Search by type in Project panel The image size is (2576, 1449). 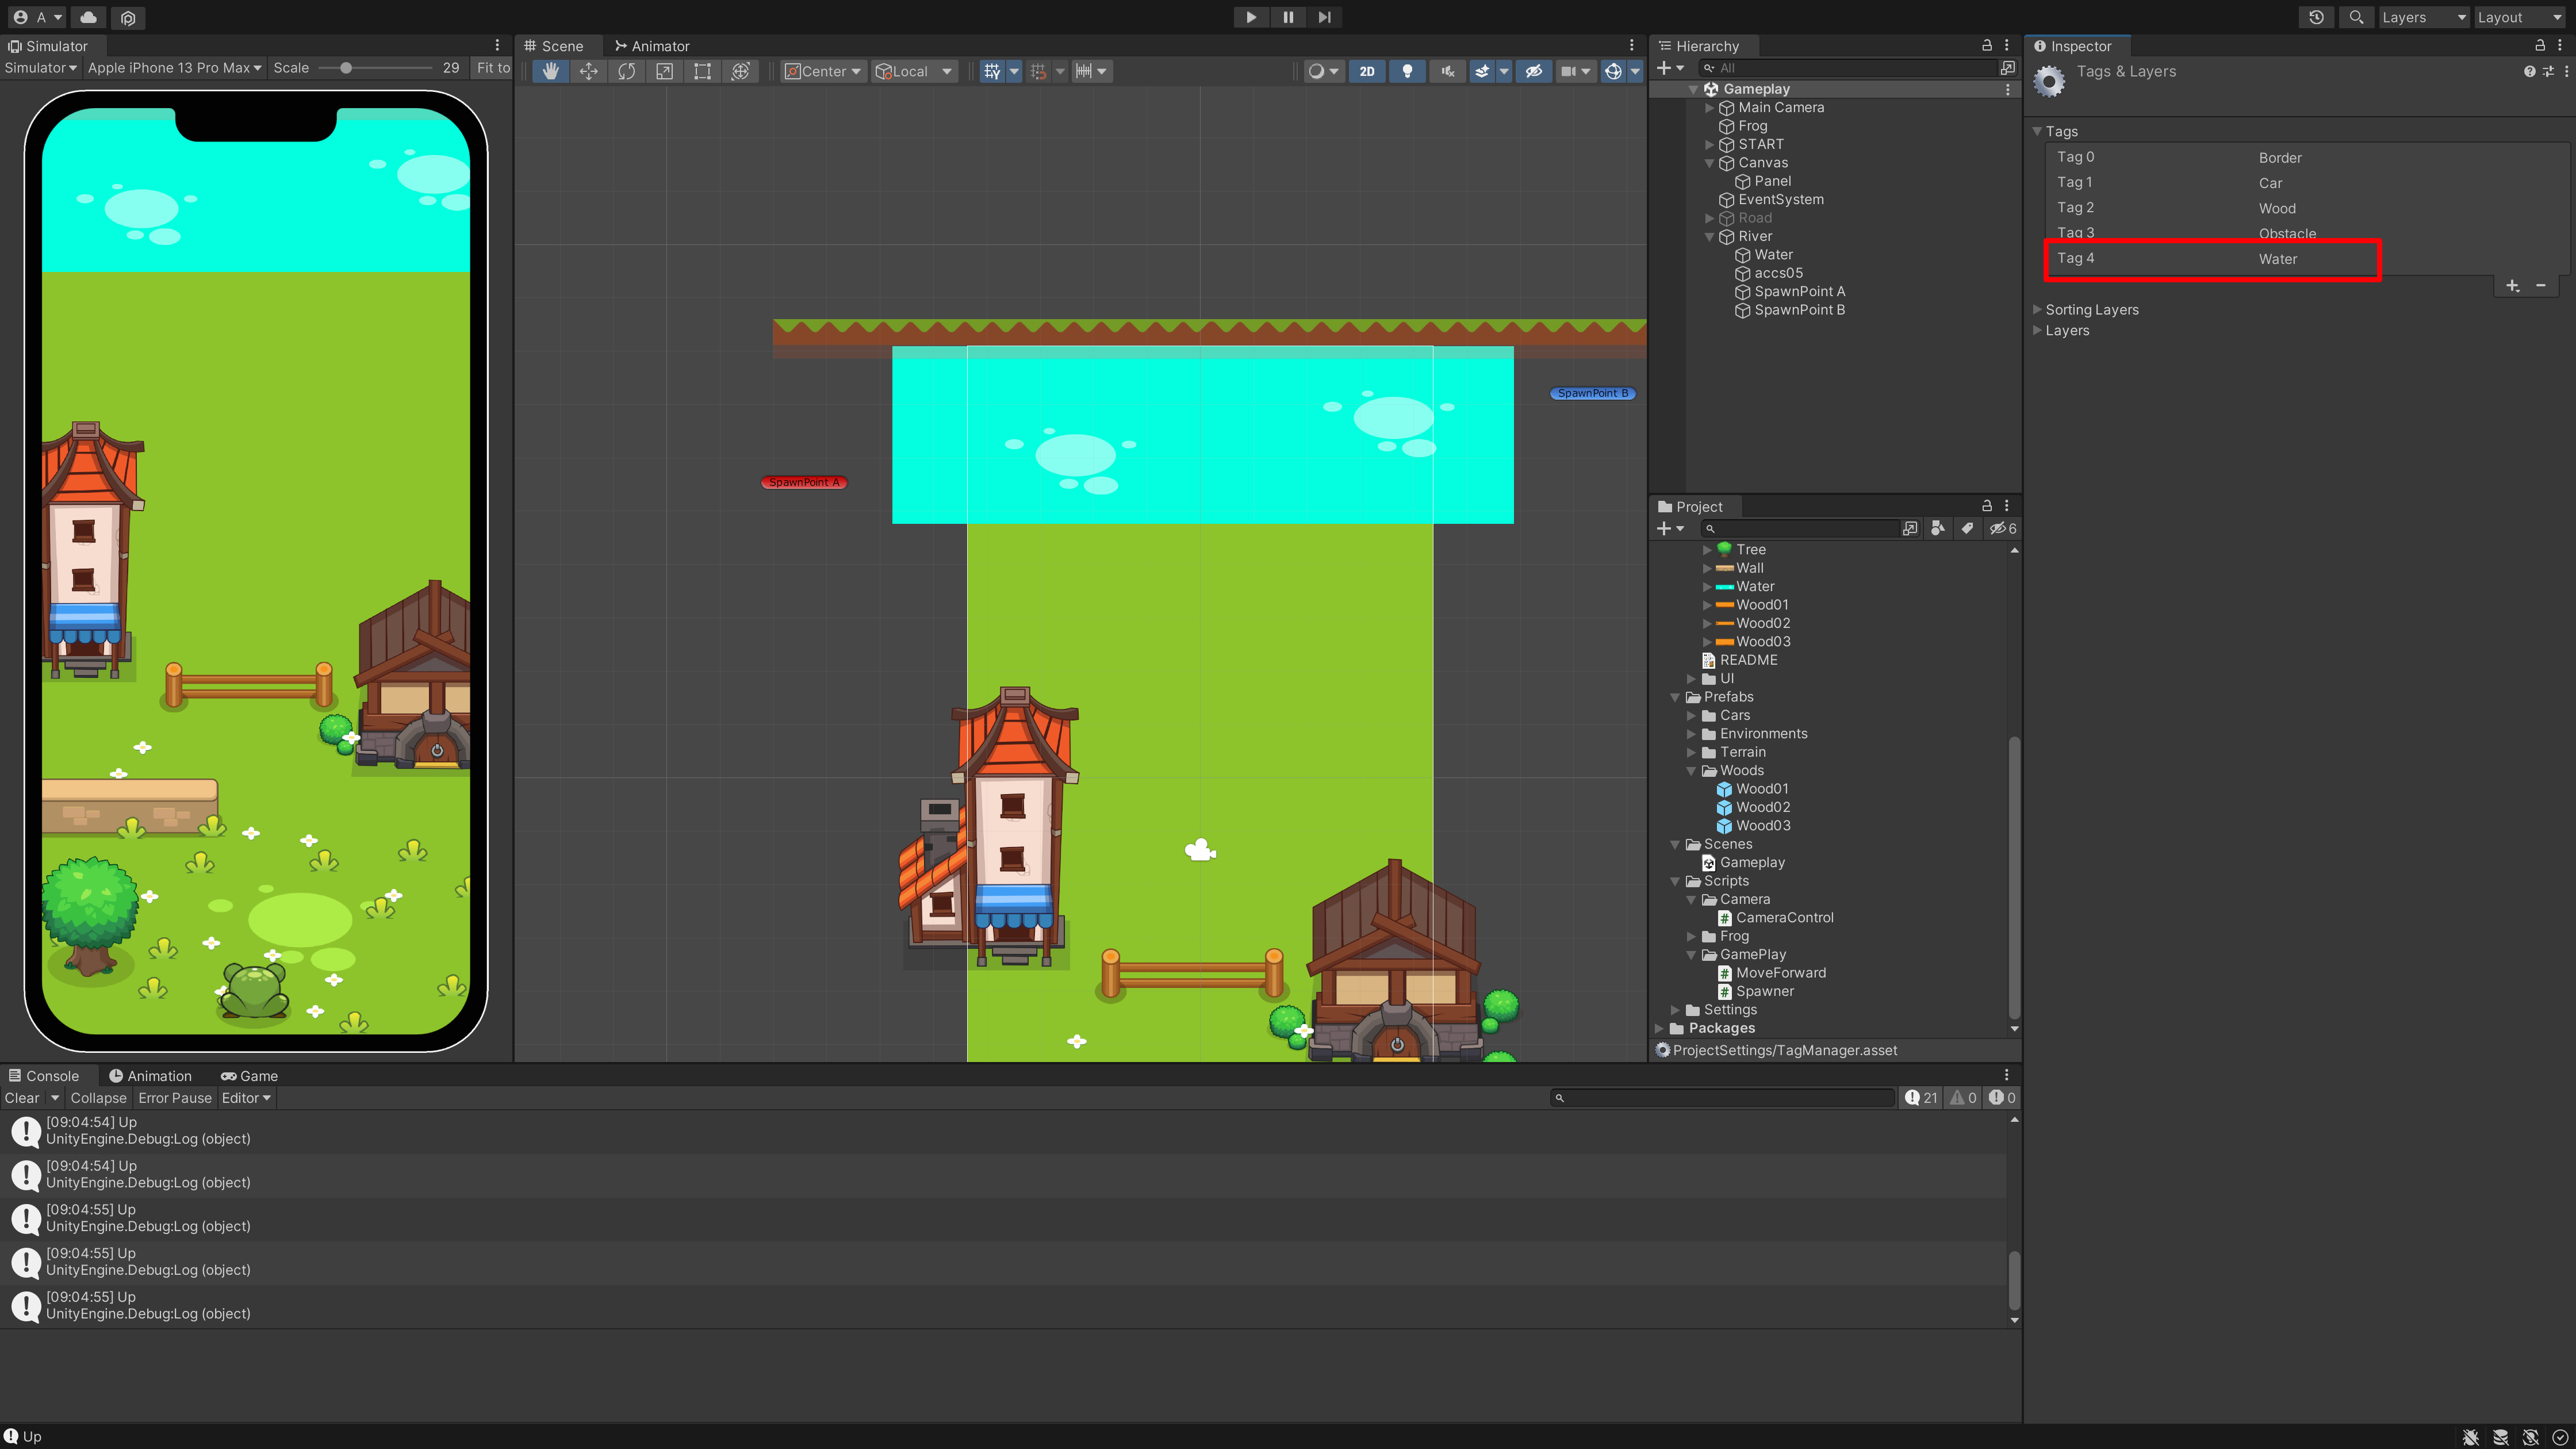point(1938,528)
